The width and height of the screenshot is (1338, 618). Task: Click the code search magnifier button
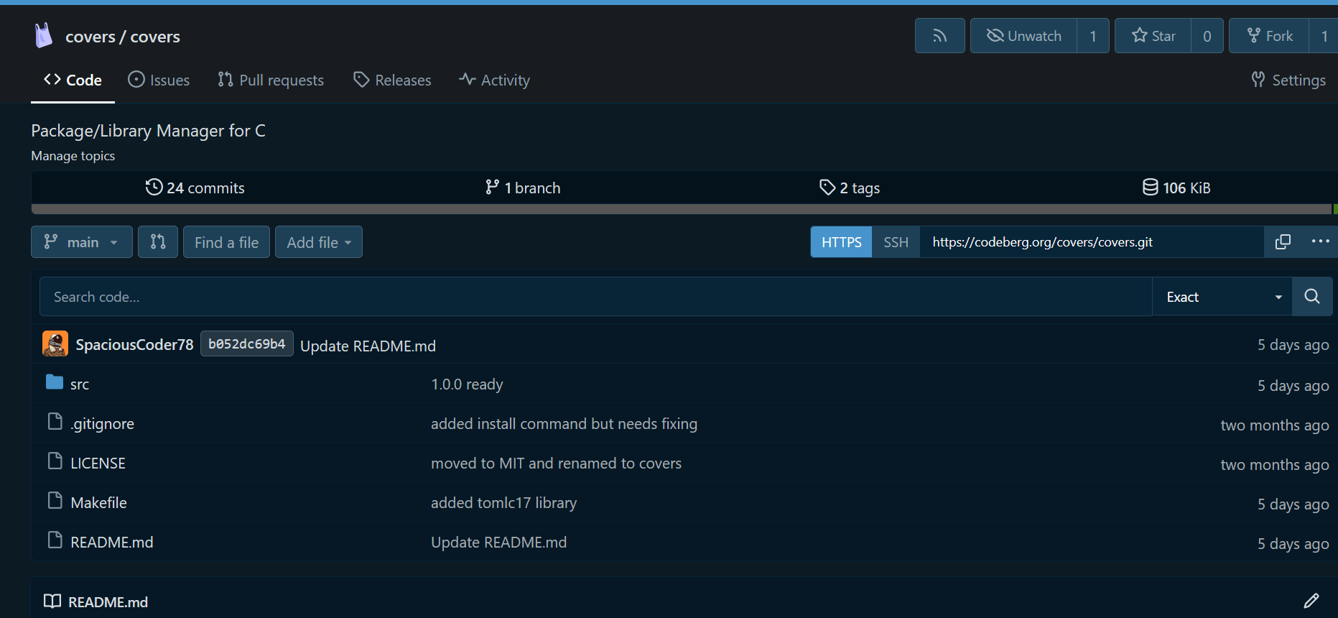[x=1311, y=297]
